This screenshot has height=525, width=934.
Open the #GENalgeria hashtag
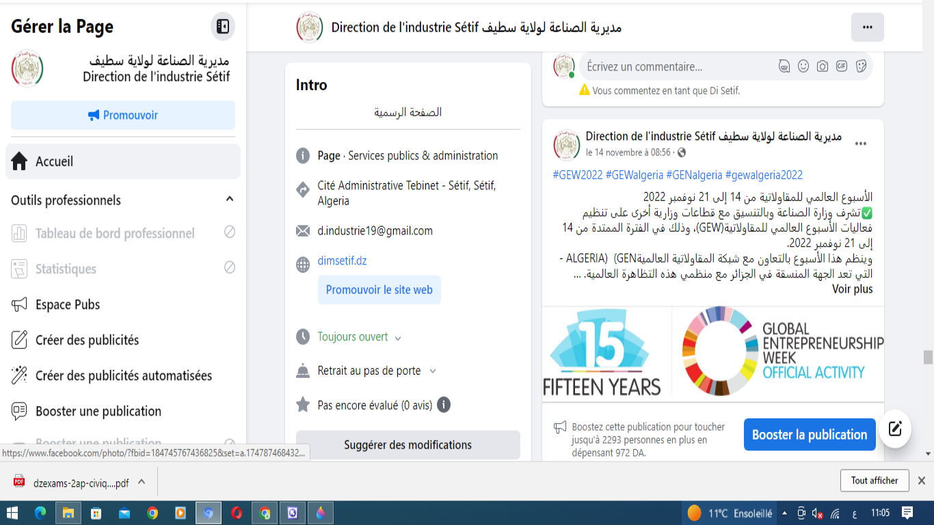click(x=694, y=175)
